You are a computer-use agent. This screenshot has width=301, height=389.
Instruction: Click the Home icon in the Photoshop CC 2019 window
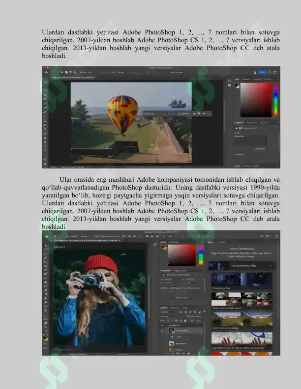click(47, 236)
